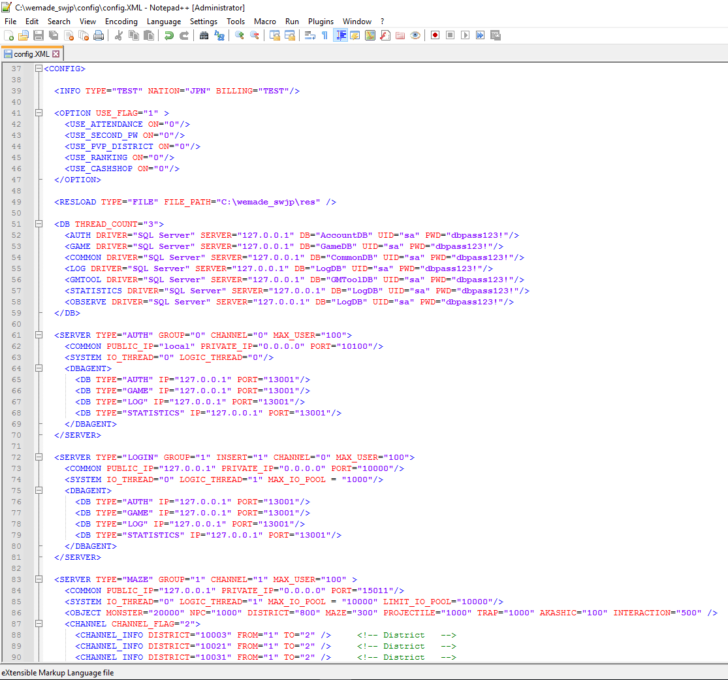Click the Playback macro icon
This screenshot has width=728, height=680.
[x=466, y=35]
